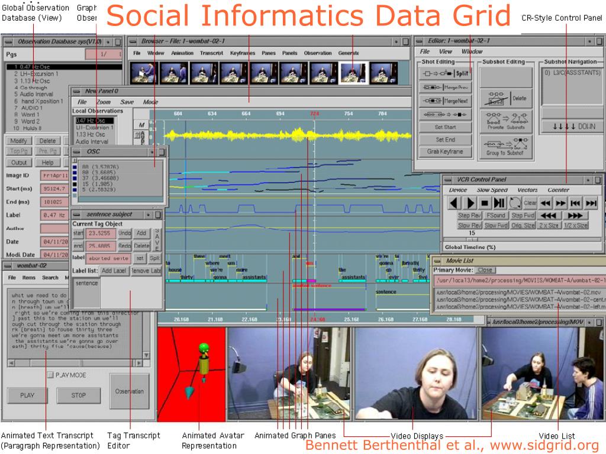Click Step Fwd button in VCR panel
Screen dimensions: 606x454
(x=523, y=215)
